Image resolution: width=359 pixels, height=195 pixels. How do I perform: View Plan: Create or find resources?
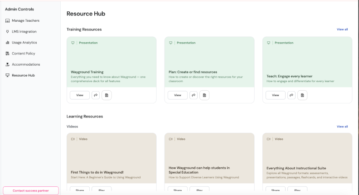(177, 95)
